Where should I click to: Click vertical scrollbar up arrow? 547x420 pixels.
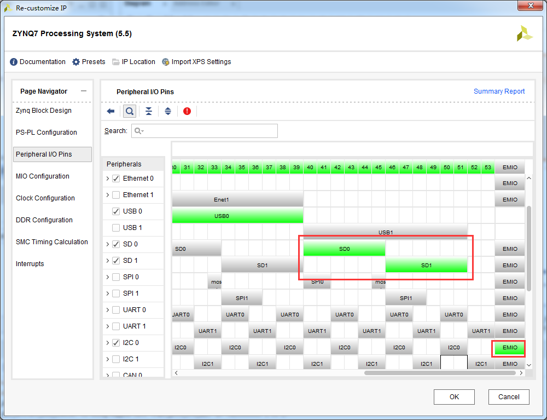[x=529, y=178]
